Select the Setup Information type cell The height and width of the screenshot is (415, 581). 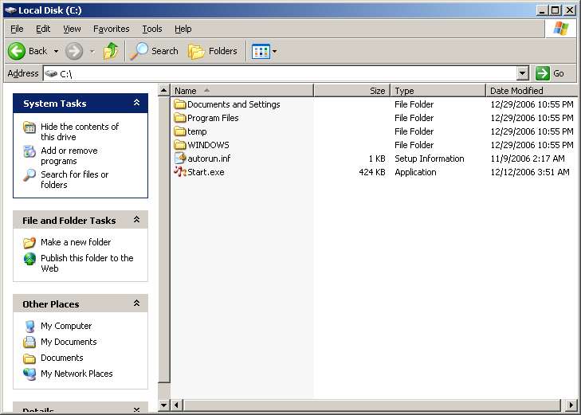click(x=429, y=159)
